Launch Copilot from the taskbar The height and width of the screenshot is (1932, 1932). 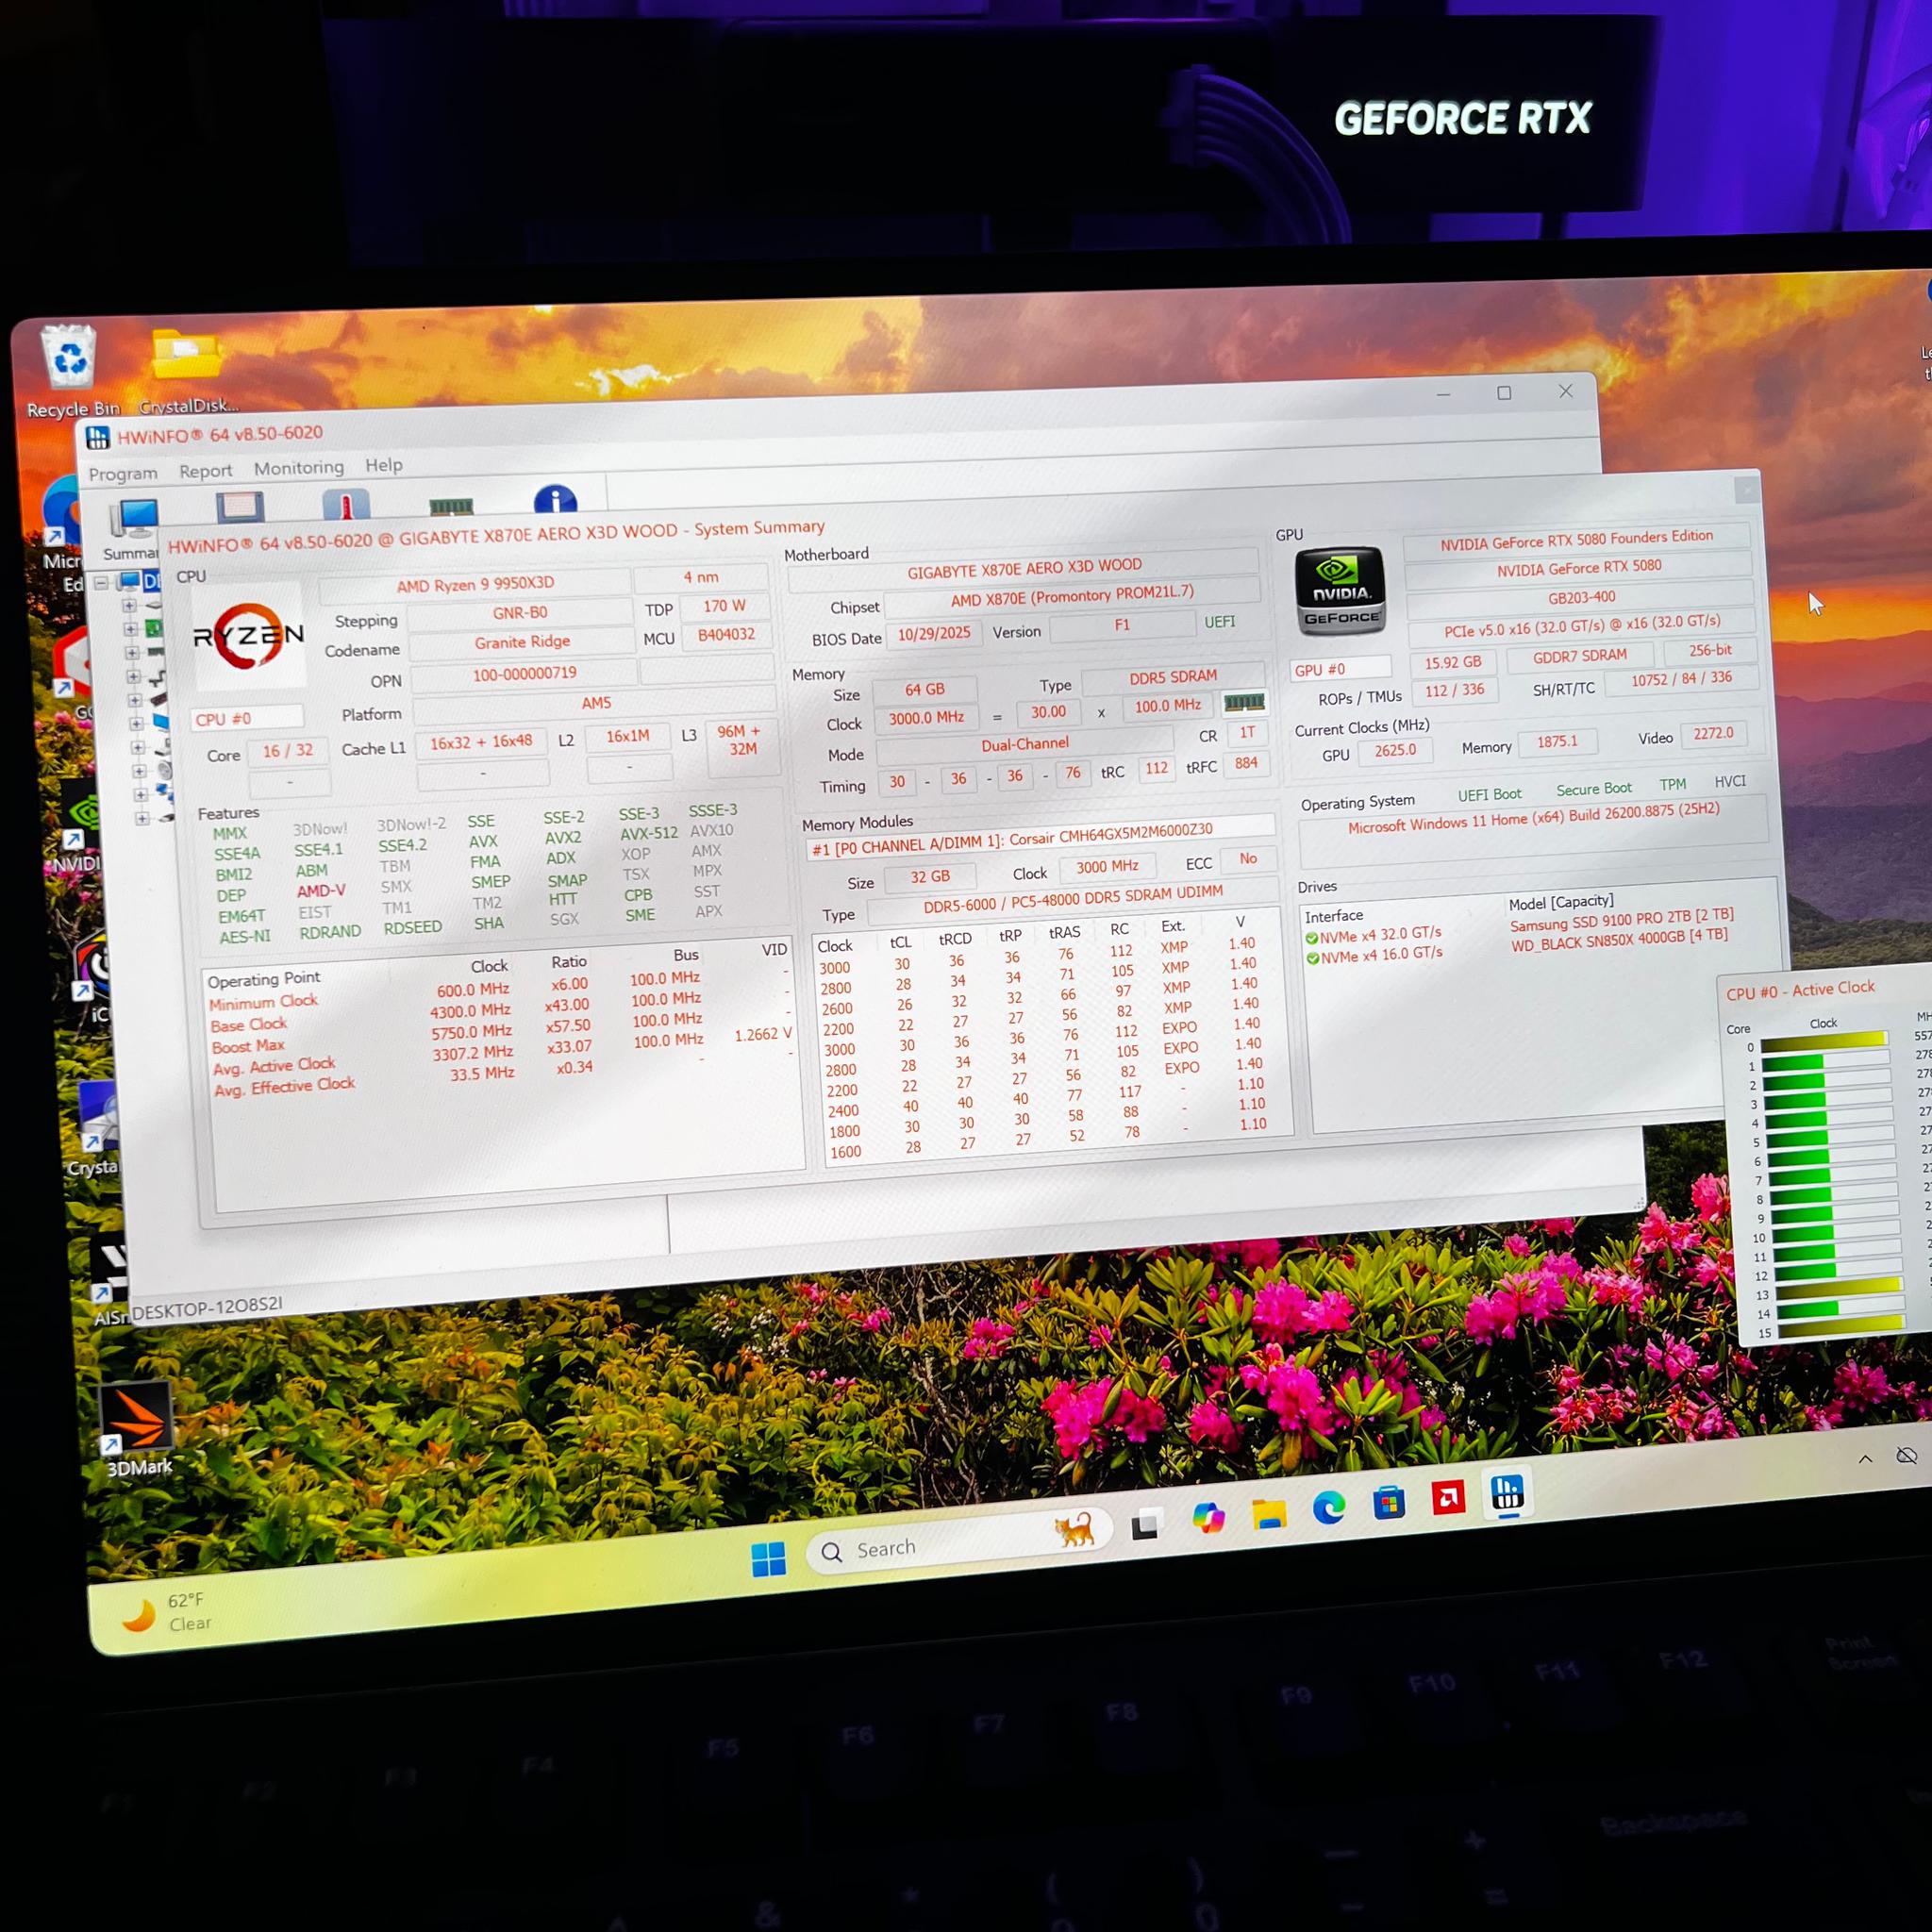coord(1208,1518)
